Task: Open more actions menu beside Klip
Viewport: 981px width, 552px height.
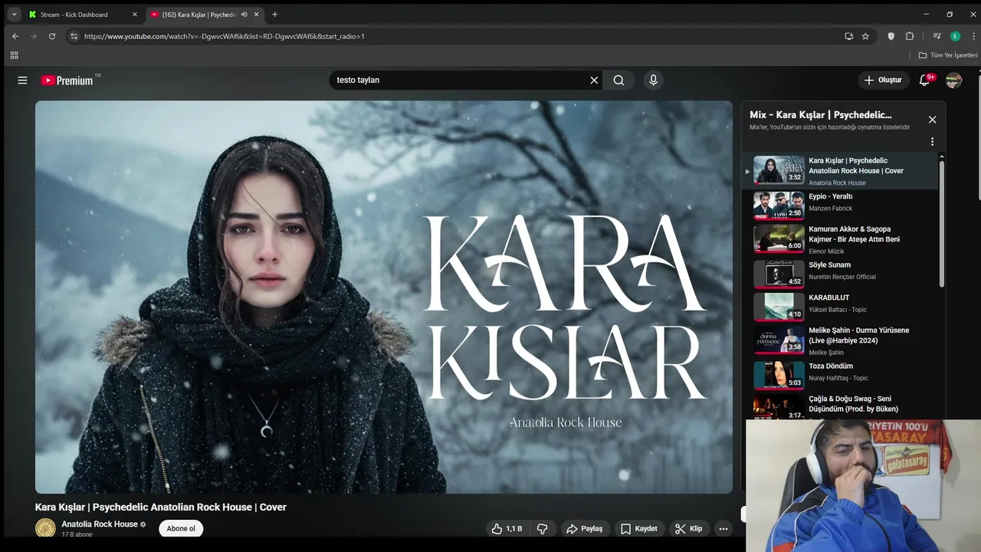Action: (723, 529)
